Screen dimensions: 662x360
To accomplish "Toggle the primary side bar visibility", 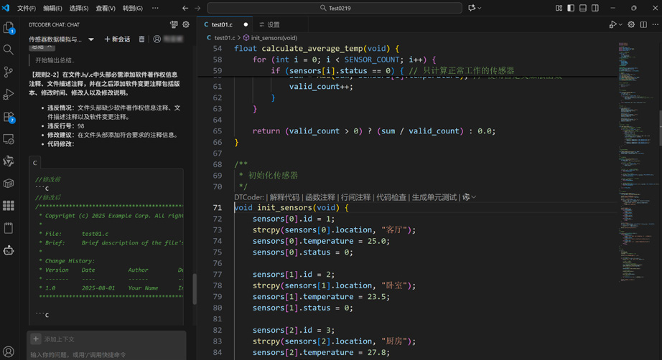I will click(x=571, y=8).
